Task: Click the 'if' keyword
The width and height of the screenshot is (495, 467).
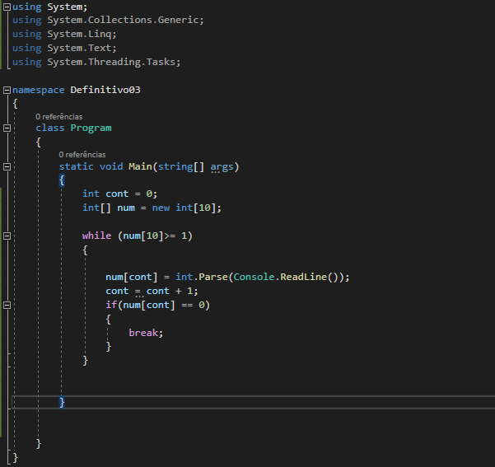Action: pyautogui.click(x=111, y=305)
